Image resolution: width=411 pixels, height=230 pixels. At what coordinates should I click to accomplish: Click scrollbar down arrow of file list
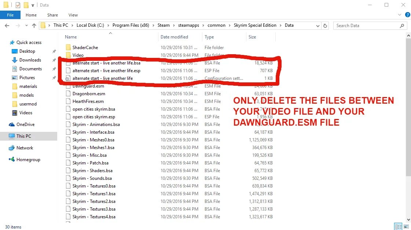pyautogui.click(x=408, y=220)
